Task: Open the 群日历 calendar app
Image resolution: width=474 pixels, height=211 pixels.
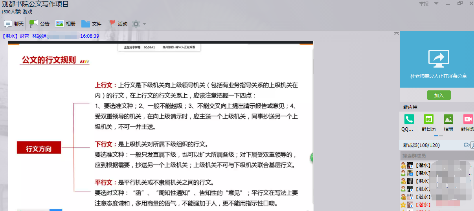Action: tap(428, 119)
